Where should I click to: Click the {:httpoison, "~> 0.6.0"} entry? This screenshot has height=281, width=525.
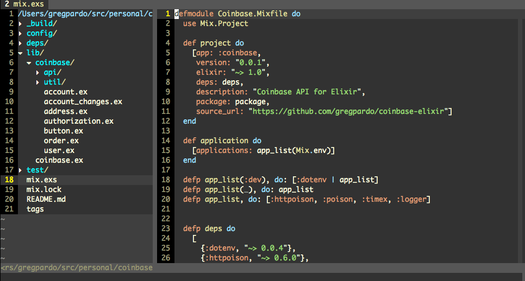[x=253, y=258]
